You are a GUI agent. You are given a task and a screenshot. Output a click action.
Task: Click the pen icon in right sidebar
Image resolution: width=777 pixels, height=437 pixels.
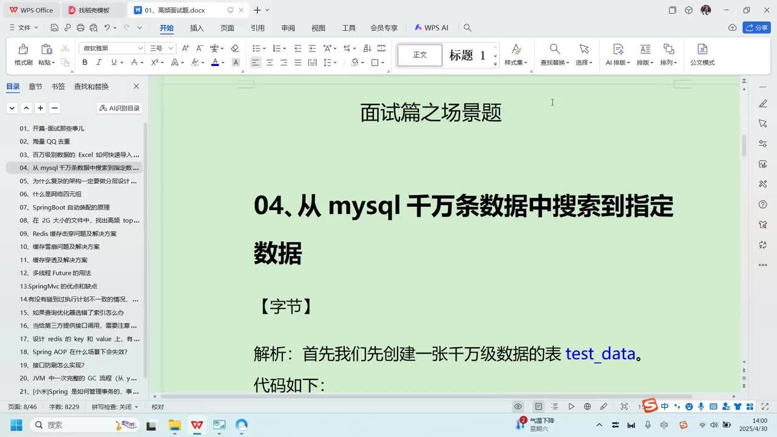point(763,104)
